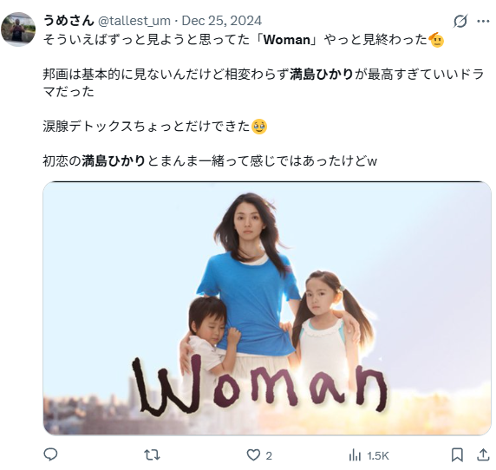Click the bold 'Woman' in tweet text

click(287, 40)
